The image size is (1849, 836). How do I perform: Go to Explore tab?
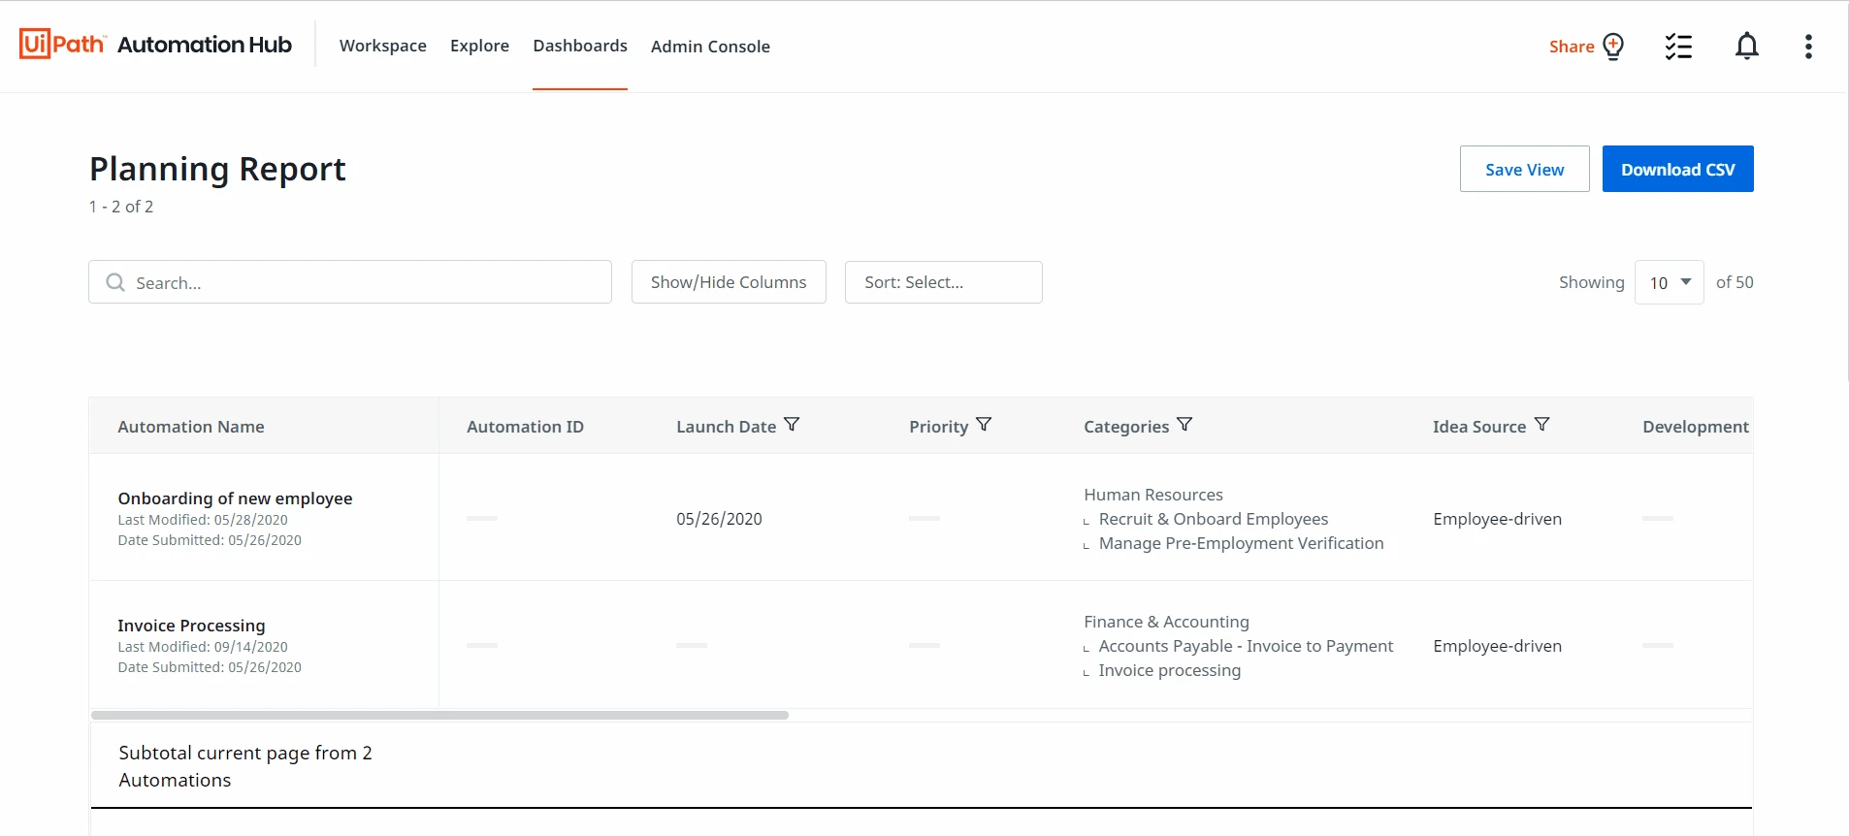tap(479, 46)
